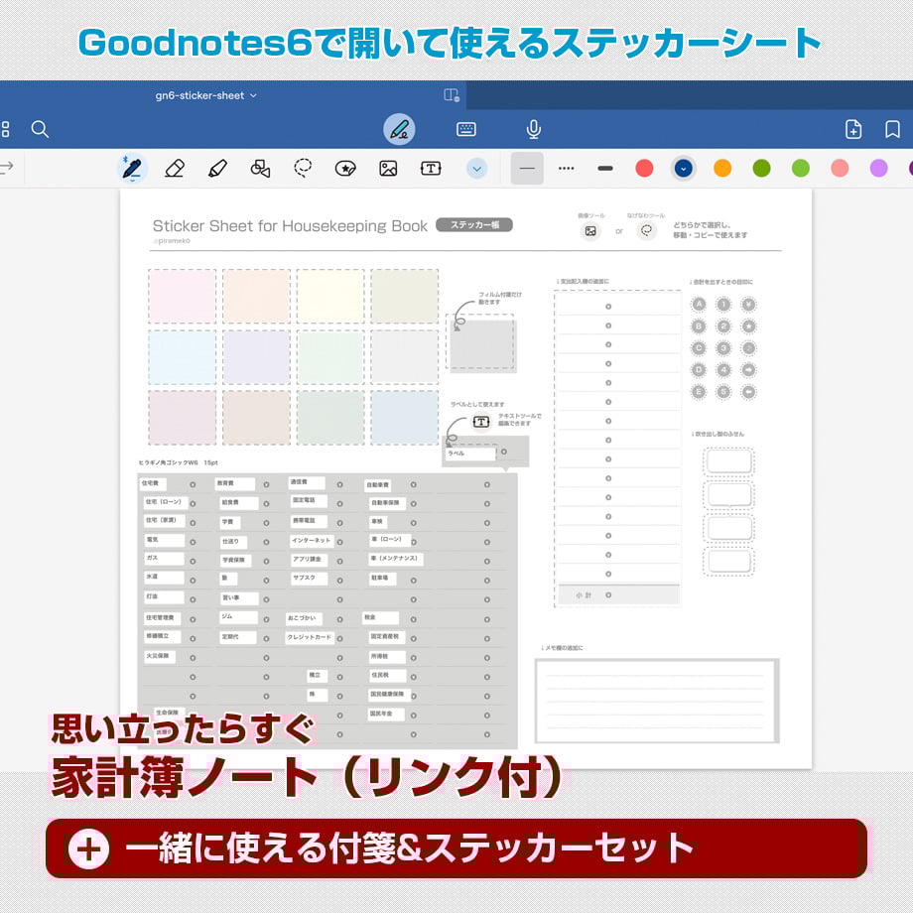Pick the orange pen color
This screenshot has height=913, width=913.
(x=722, y=169)
